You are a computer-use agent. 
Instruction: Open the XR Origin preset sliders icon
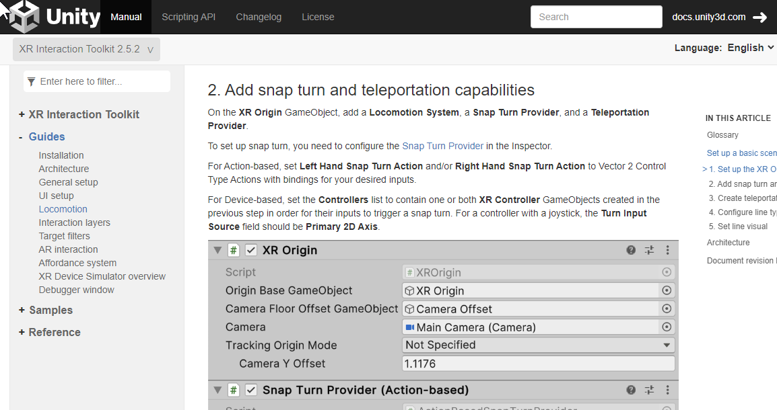[x=649, y=250]
